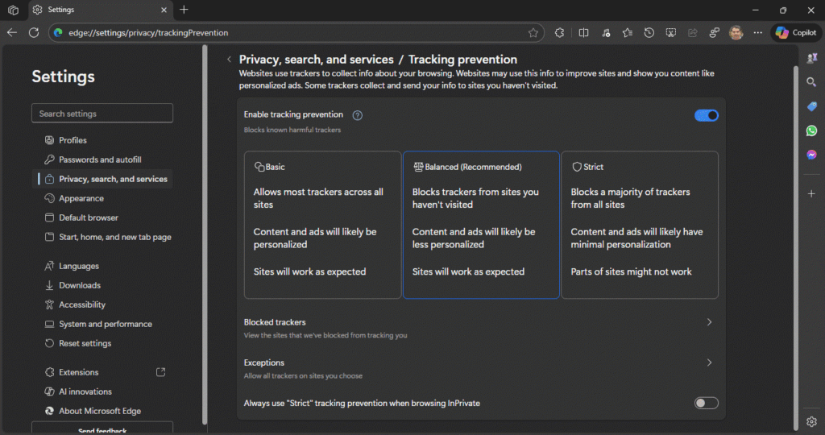Expand Blocked trackers chevron

709,322
